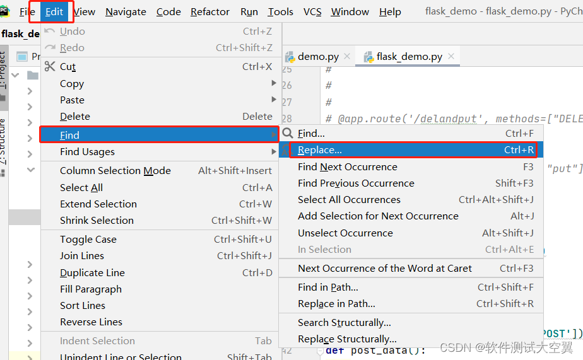Fold the post_data function in gutter
Image resolution: width=583 pixels, height=360 pixels.
320,351
